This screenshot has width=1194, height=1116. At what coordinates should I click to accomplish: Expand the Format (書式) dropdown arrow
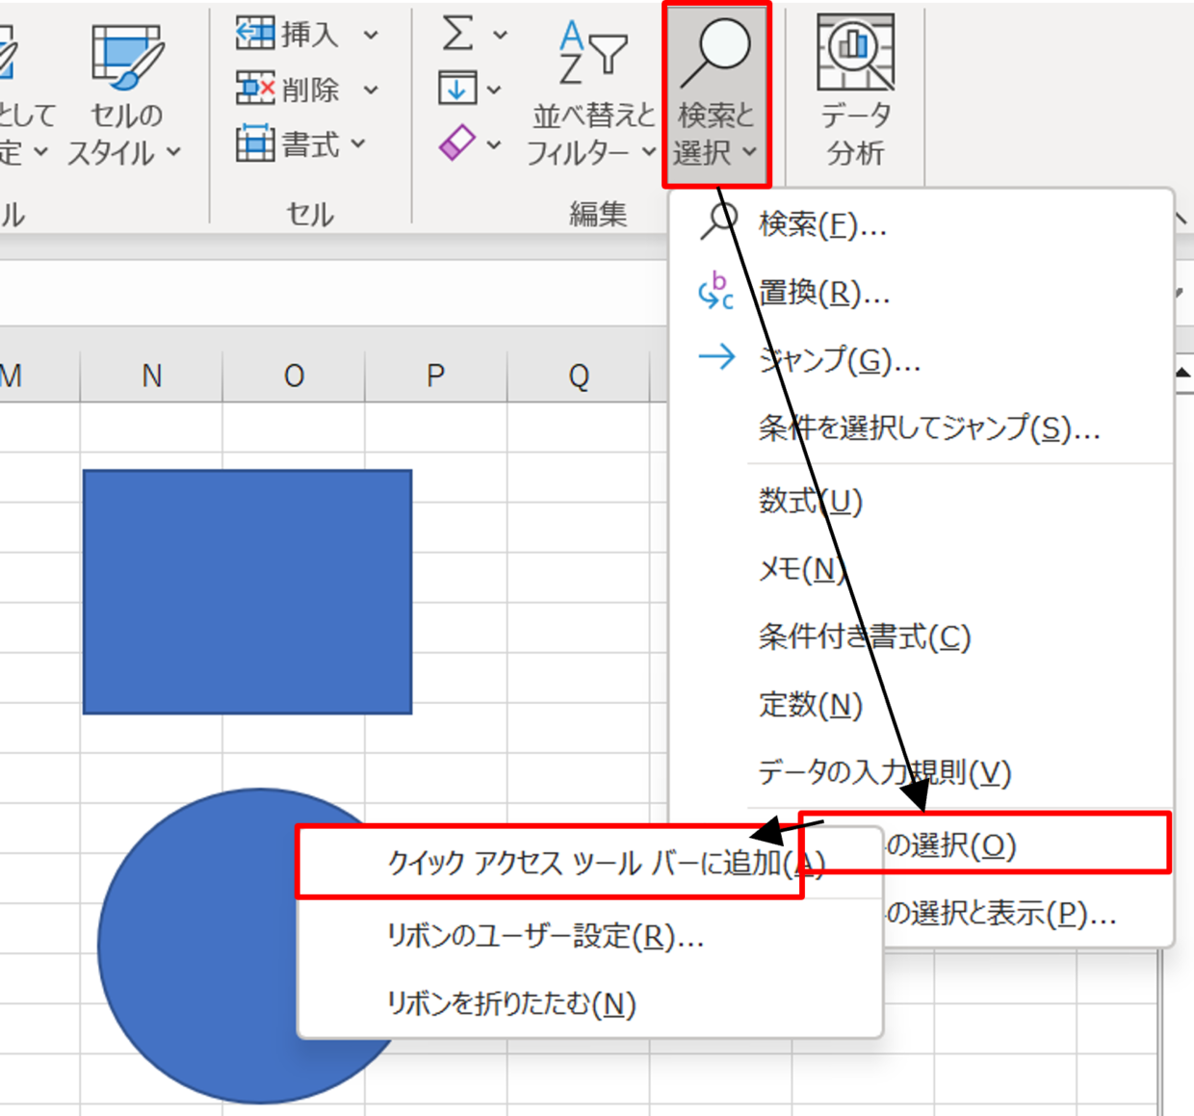(358, 144)
